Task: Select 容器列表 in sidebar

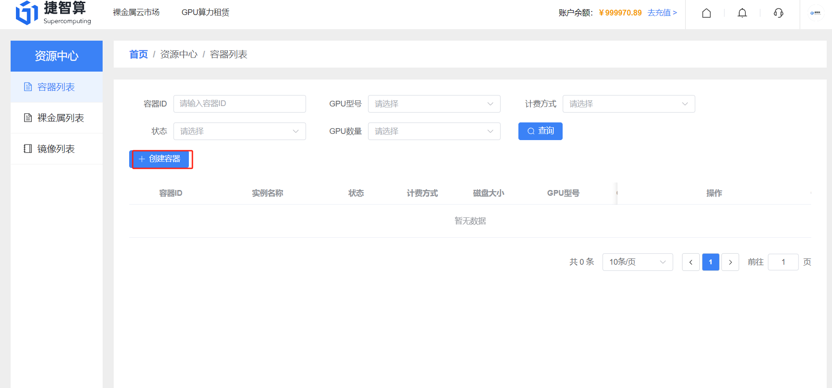Action: click(57, 87)
